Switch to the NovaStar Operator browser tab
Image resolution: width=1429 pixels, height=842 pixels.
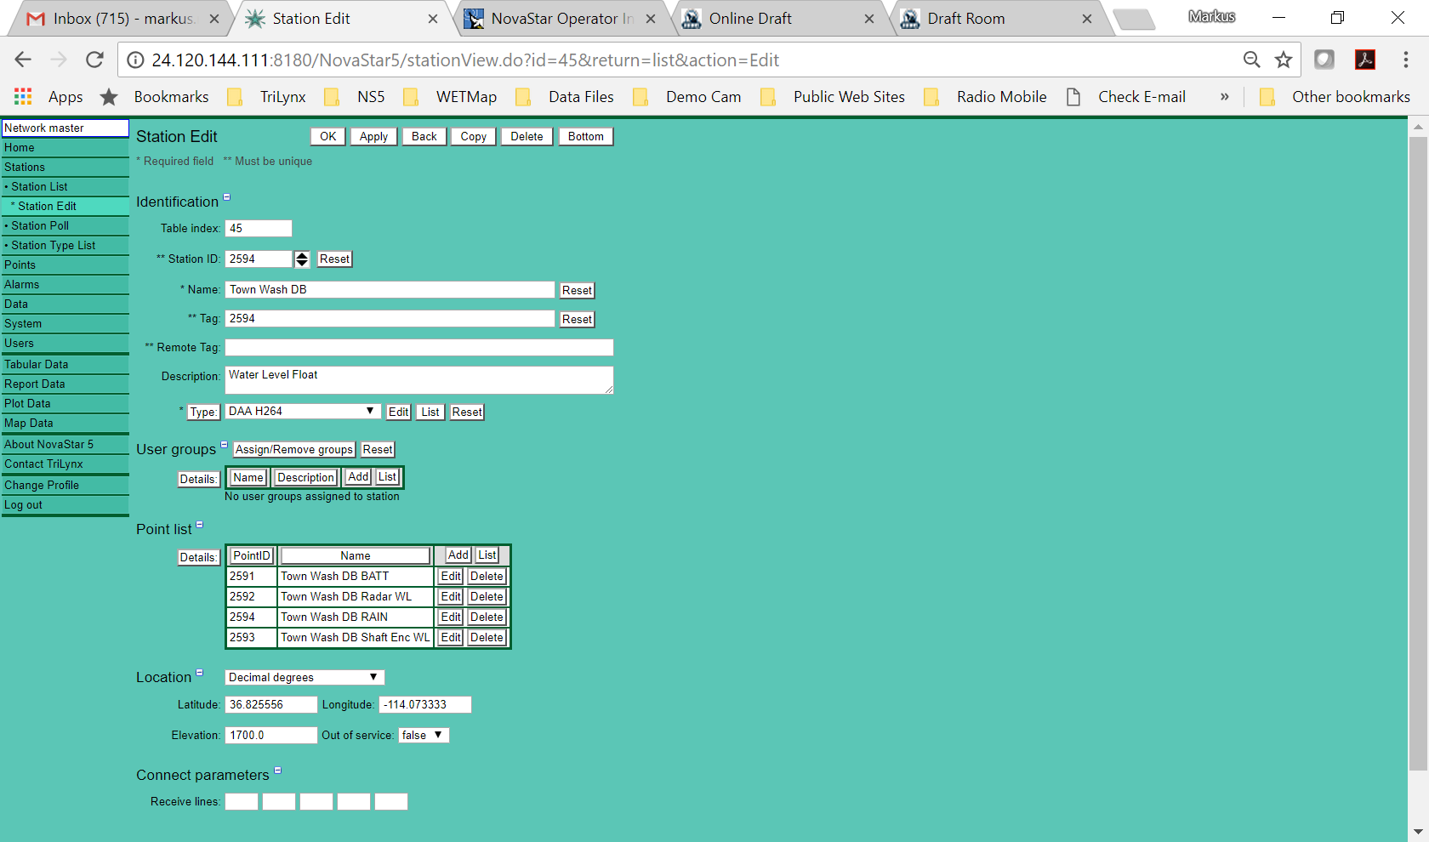[561, 19]
